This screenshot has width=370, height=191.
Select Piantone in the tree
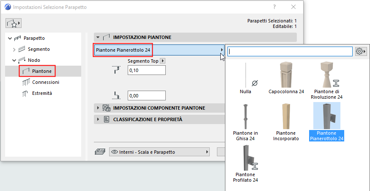(41, 71)
